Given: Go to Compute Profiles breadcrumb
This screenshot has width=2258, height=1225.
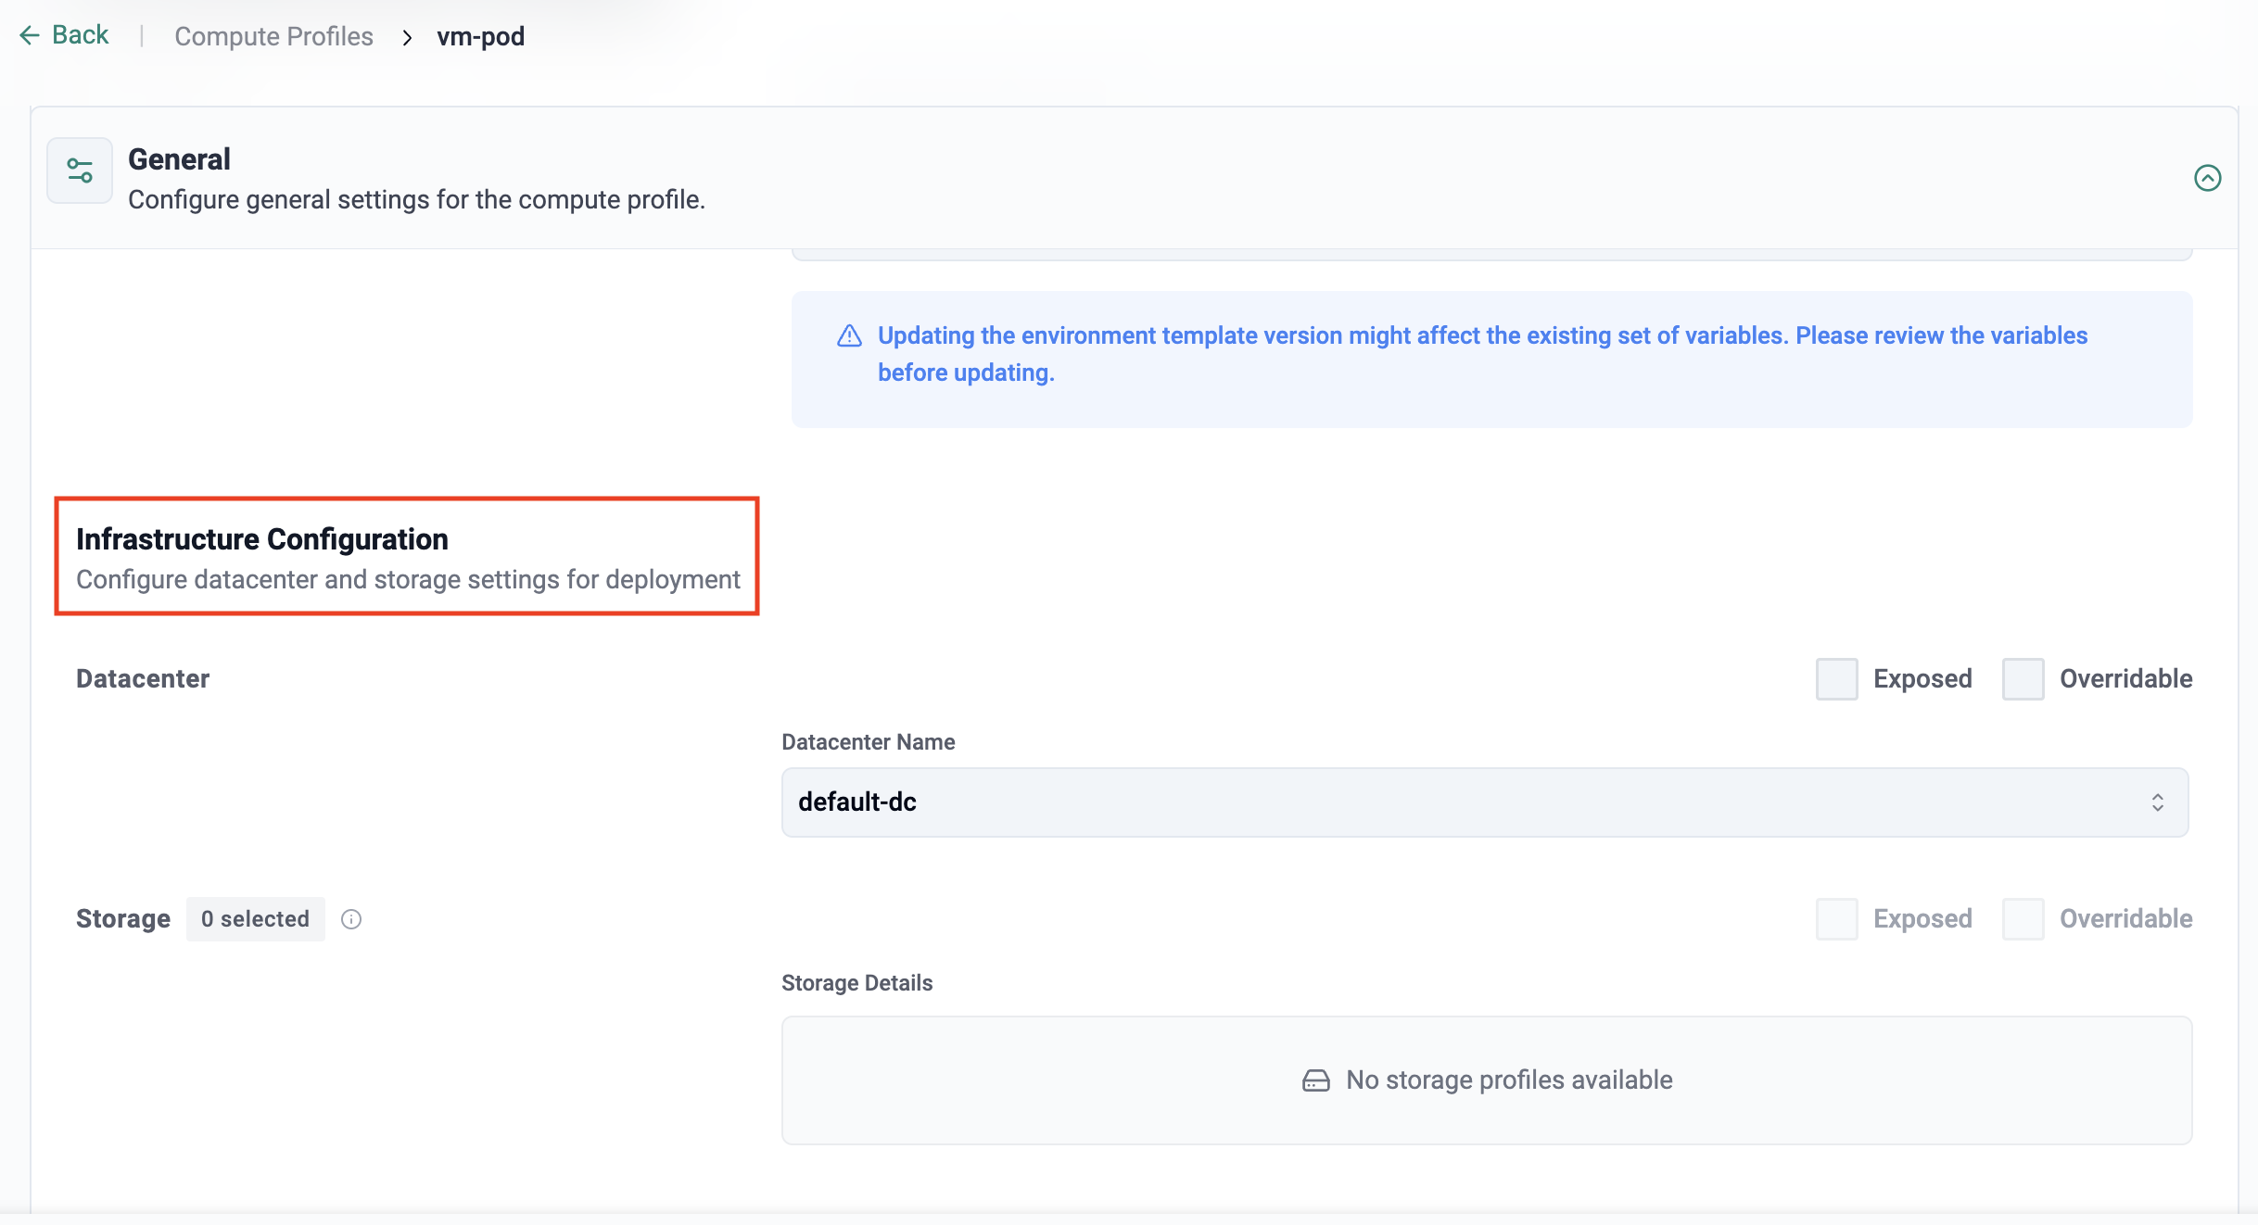Looking at the screenshot, I should 273,36.
